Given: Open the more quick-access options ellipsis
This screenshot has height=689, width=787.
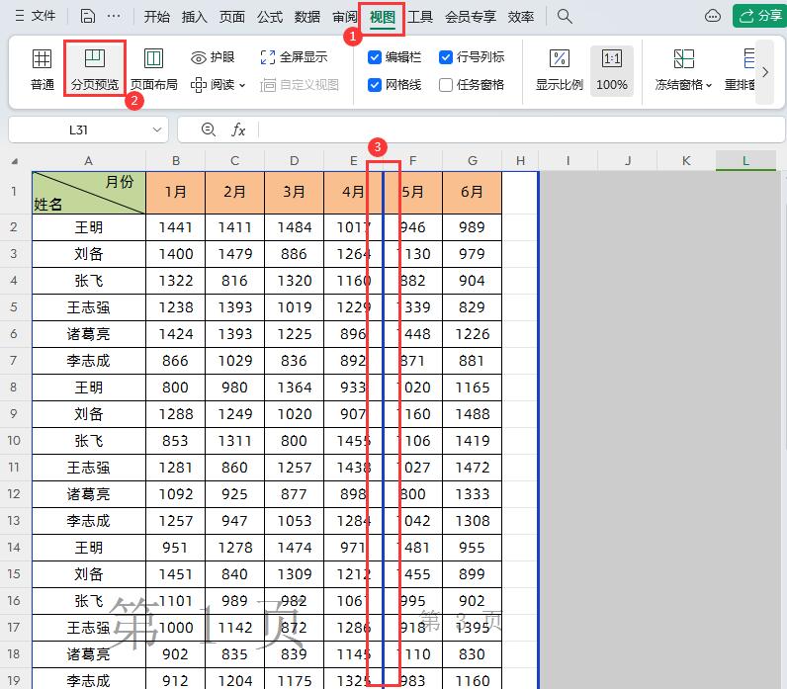Looking at the screenshot, I should 114,16.
